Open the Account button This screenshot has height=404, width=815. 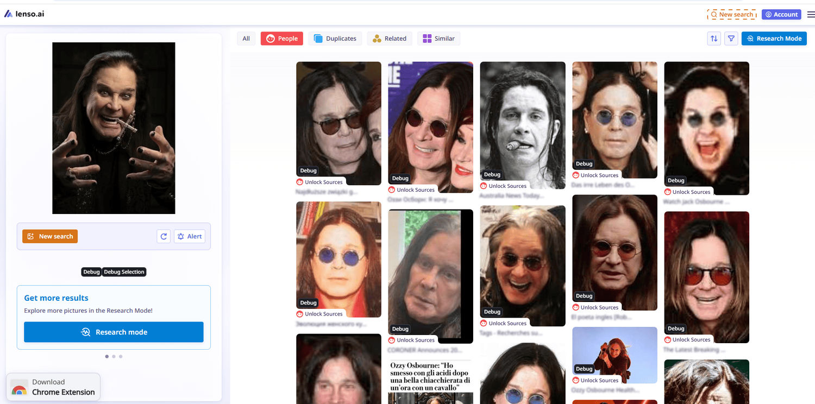[x=781, y=15]
